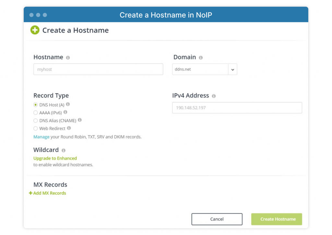The height and width of the screenshot is (235, 332).
Task: Click the first window control dot
Action: click(31, 15)
